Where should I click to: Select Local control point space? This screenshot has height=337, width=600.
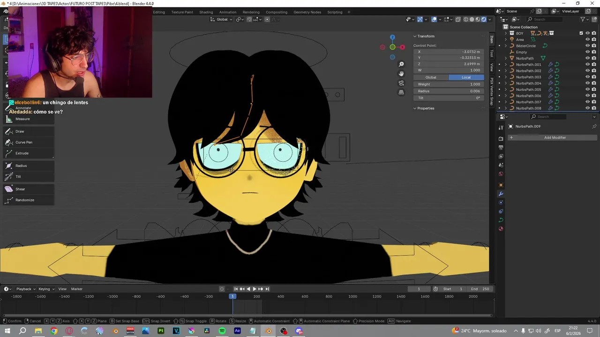click(466, 77)
